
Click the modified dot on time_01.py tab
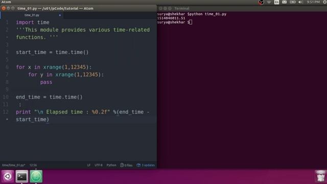tap(60, 15)
